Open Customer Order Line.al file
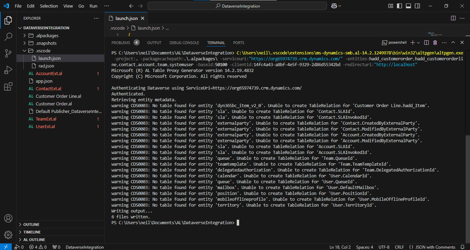Viewport: 470px width, 250px height. click(58, 96)
